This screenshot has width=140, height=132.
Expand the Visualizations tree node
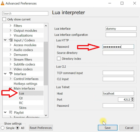point(10,35)
